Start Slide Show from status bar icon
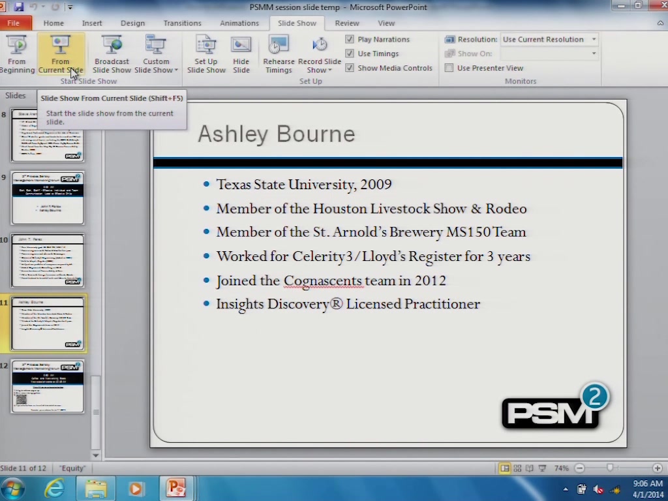 tap(542, 468)
